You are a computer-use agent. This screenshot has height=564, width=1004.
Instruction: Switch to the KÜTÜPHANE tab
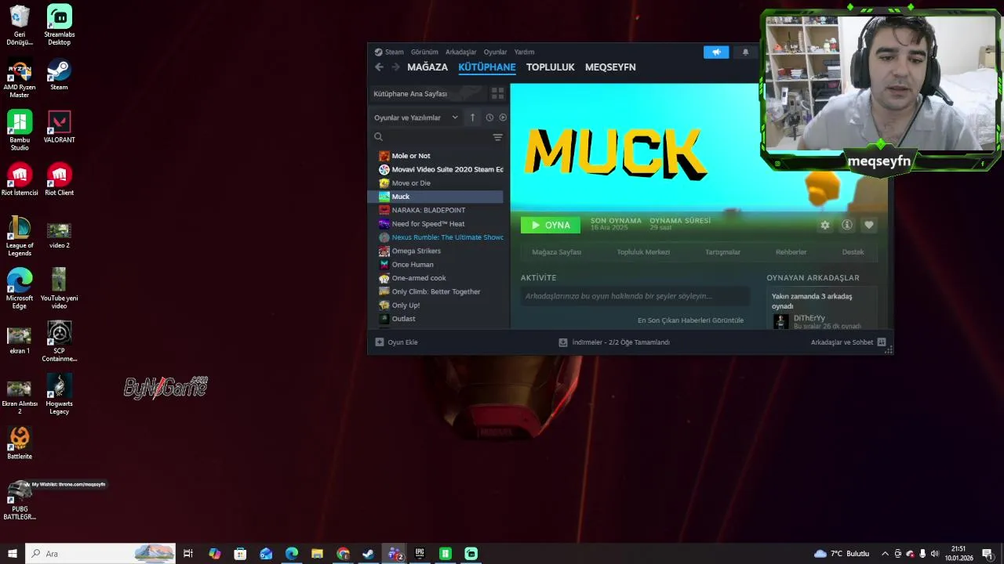pyautogui.click(x=487, y=67)
